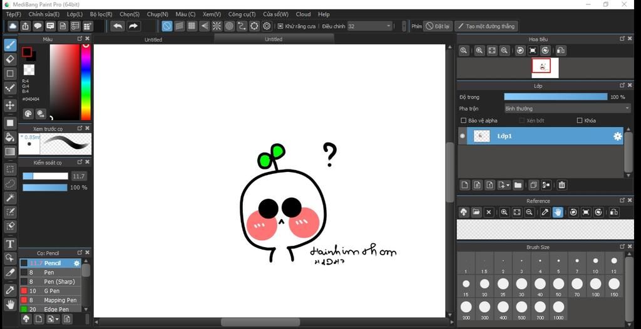Expand the brush add dropdown at bottom
This screenshot has height=329, width=641.
pyautogui.click(x=57, y=319)
